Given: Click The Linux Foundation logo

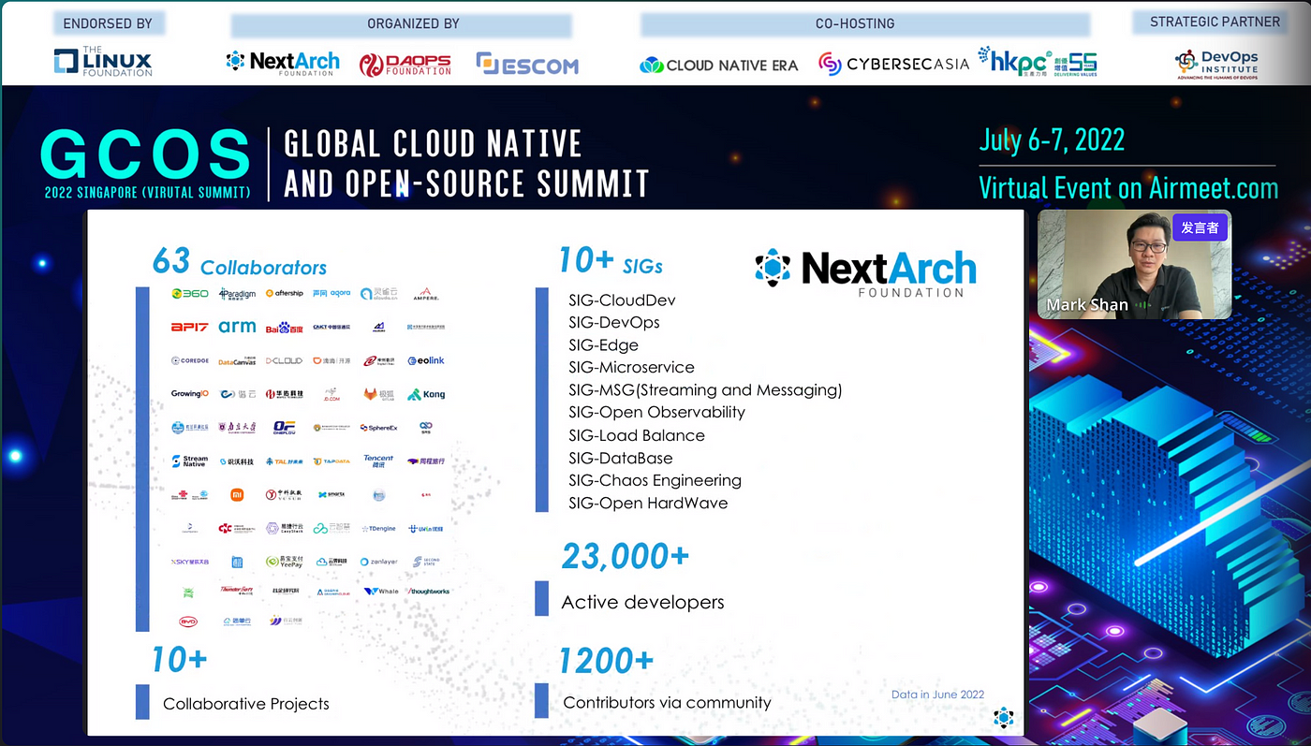Looking at the screenshot, I should tap(103, 62).
